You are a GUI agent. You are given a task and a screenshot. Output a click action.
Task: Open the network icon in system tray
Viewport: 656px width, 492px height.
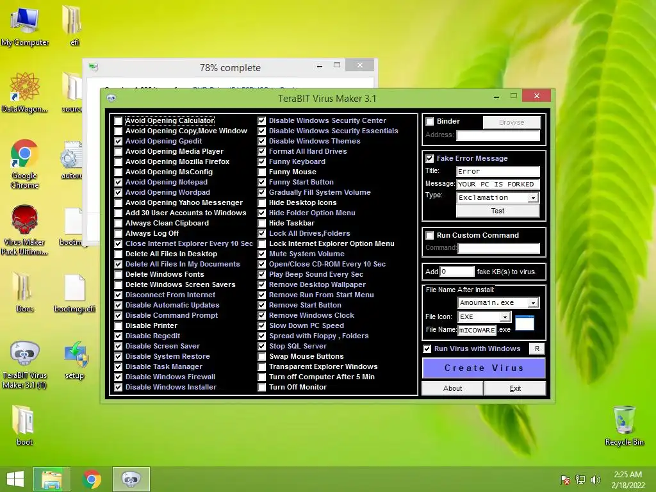point(580,480)
